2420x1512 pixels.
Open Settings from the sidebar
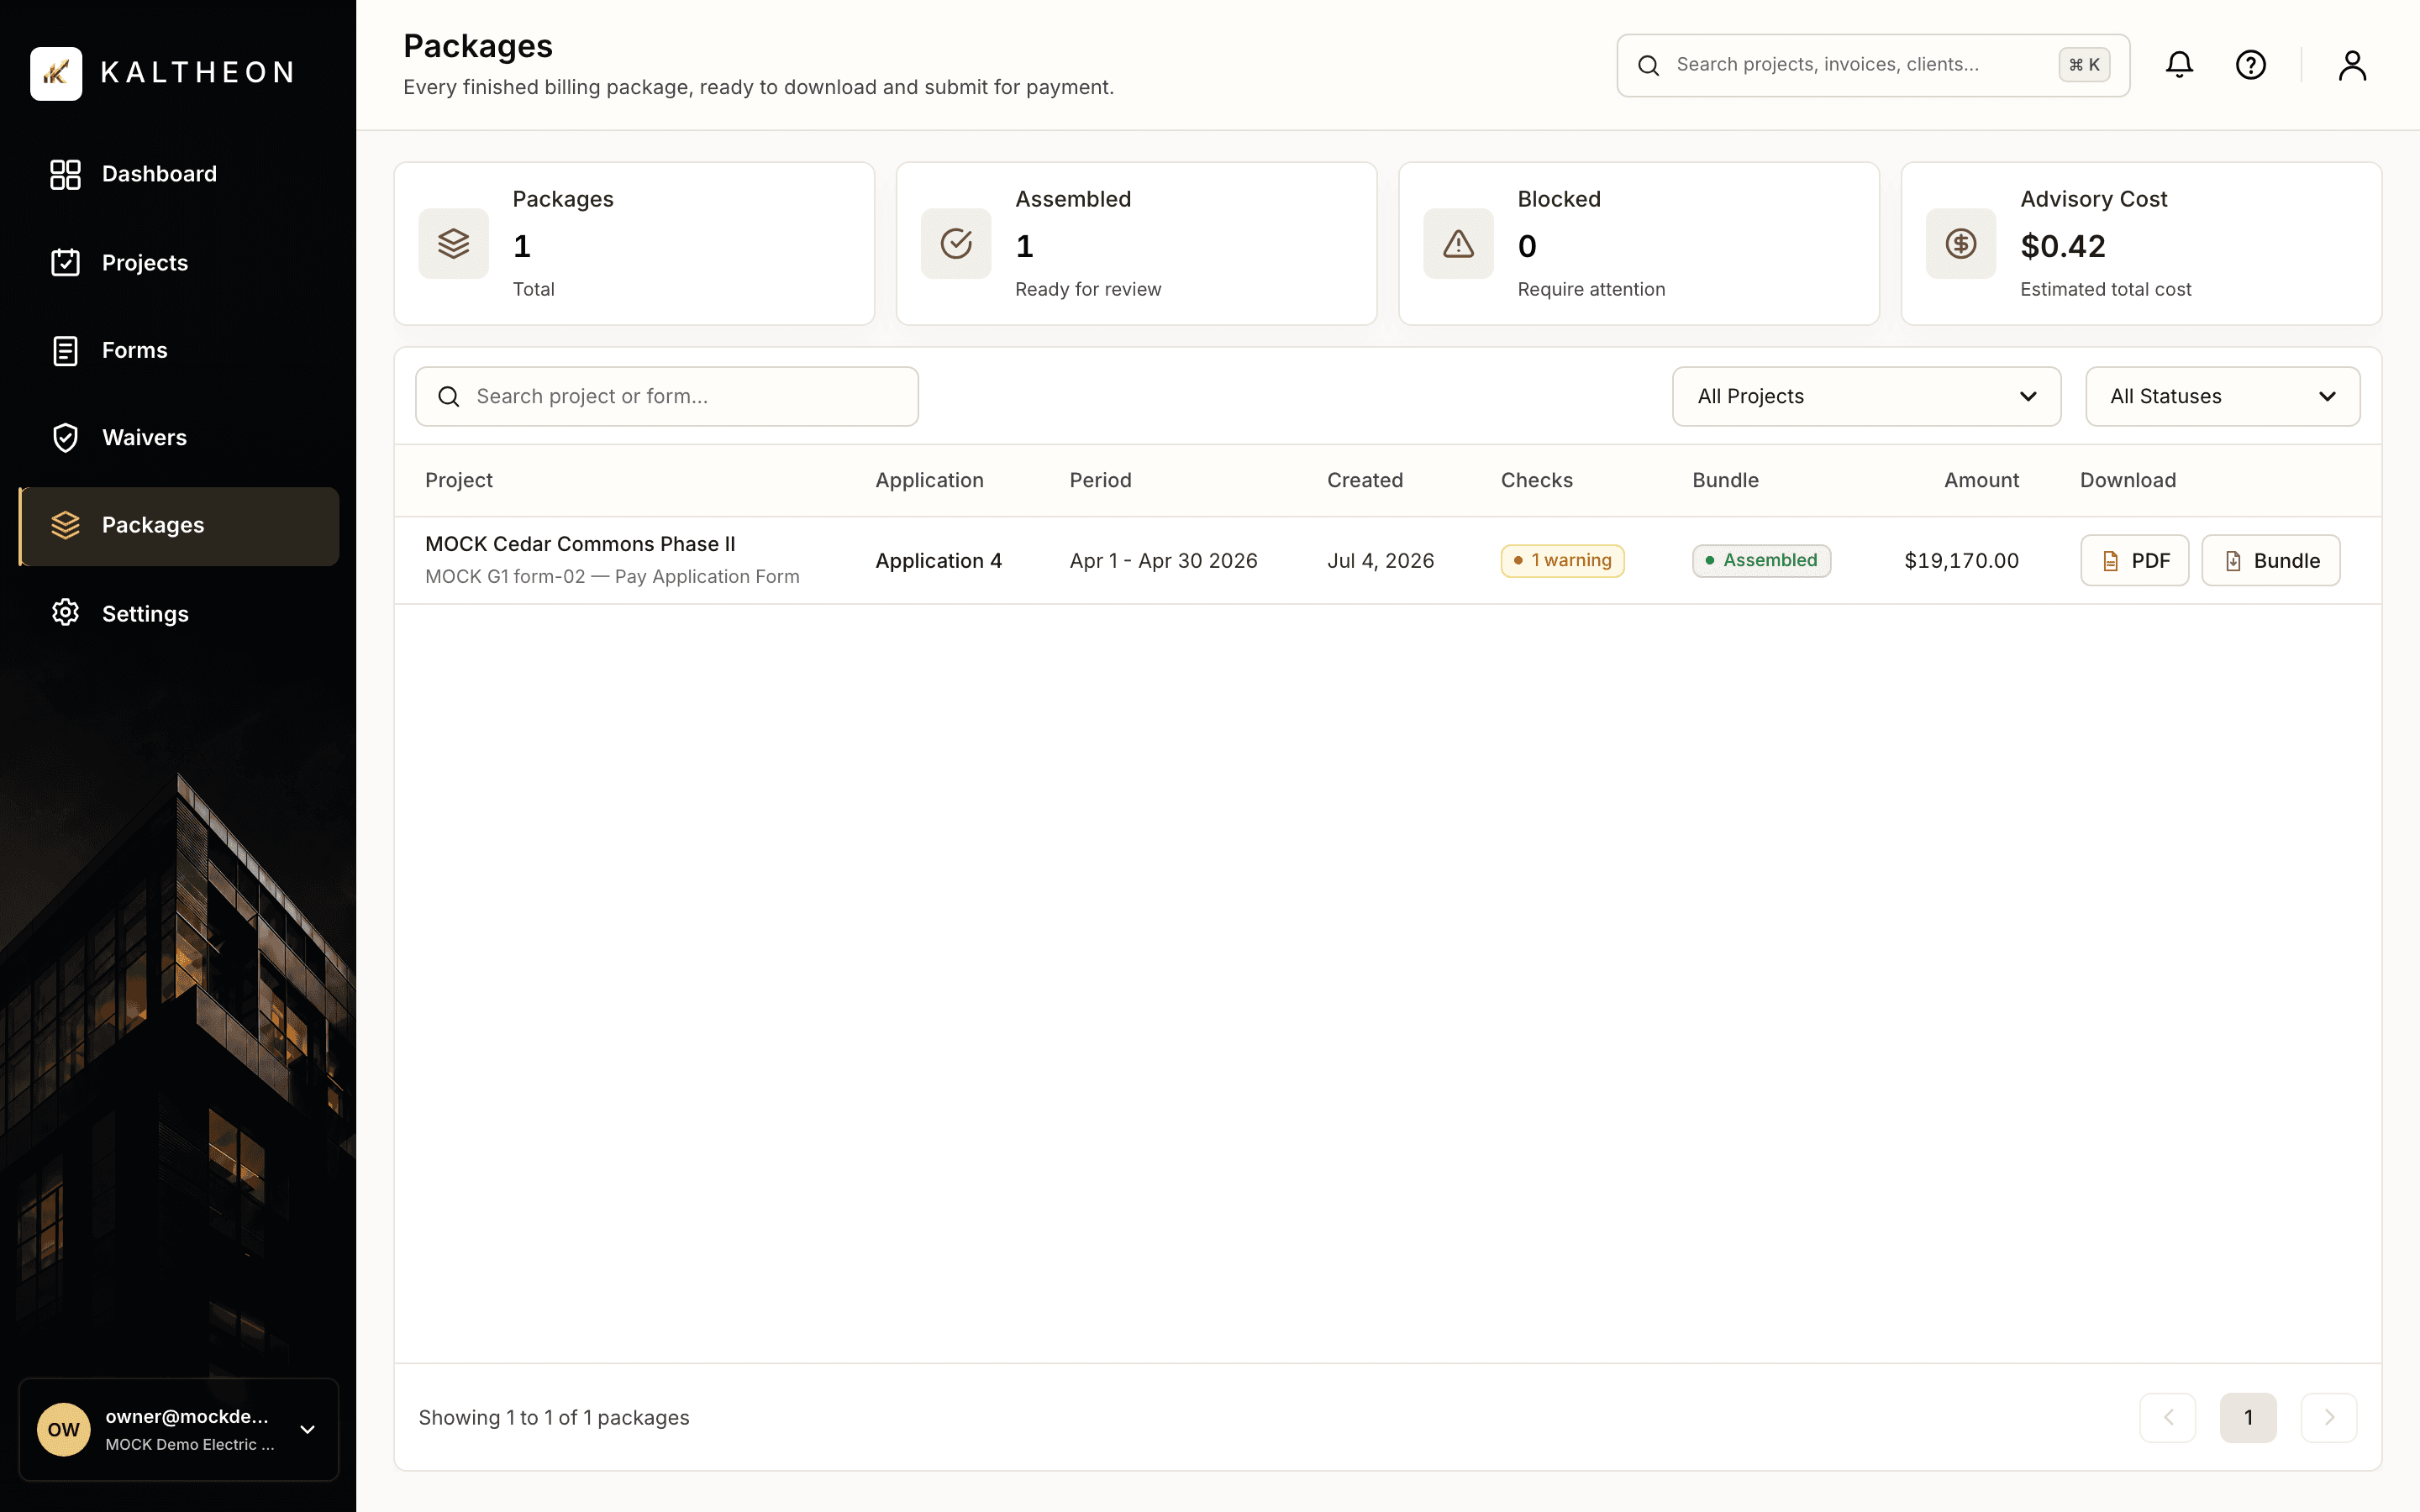[x=179, y=614]
